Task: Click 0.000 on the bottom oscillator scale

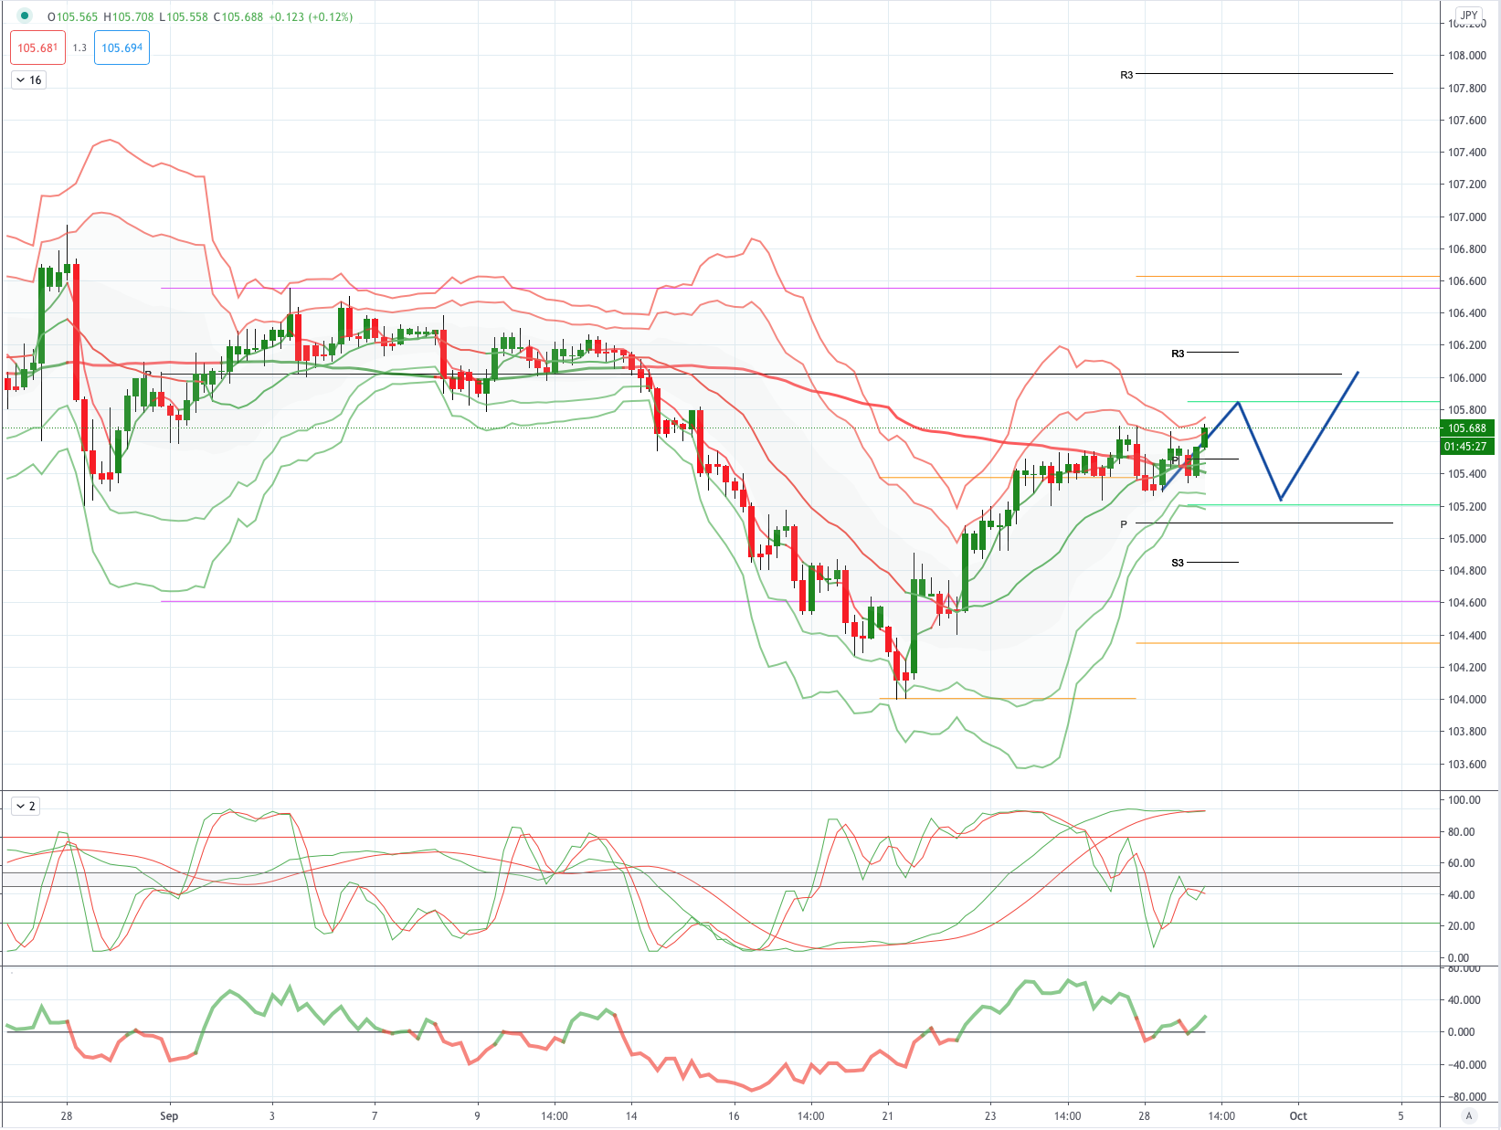Action: 1462,1032
